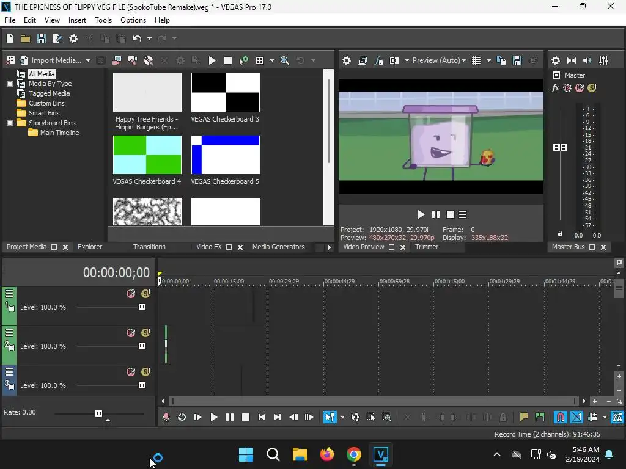Open a project using the folder icon
Screen dimensions: 626x469
(x=26, y=38)
